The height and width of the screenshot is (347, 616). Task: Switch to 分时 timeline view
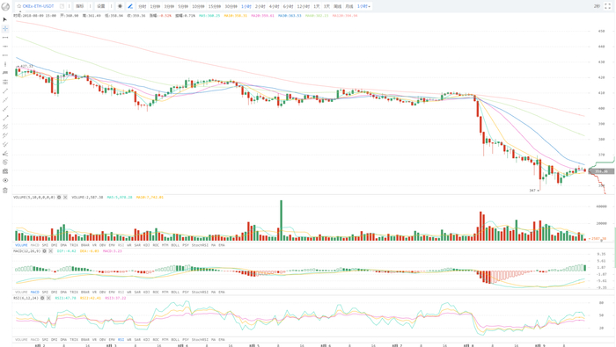[143, 6]
